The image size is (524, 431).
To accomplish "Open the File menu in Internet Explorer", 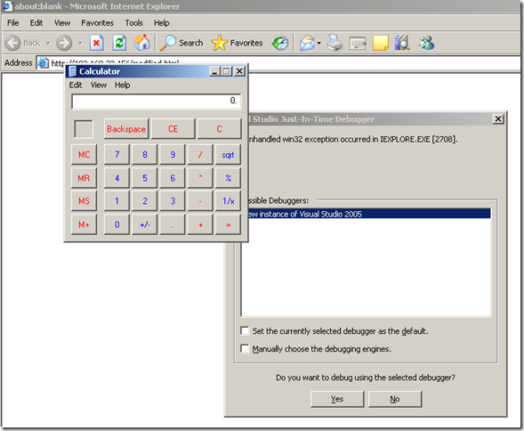I will pos(13,23).
